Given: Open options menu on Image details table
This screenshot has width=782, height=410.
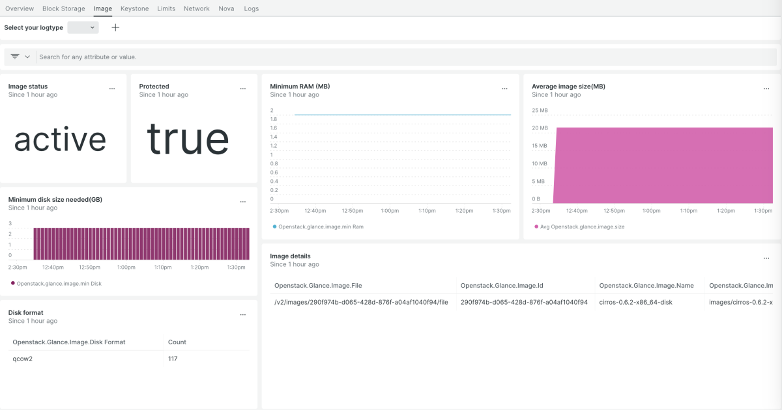Looking at the screenshot, I should pyautogui.click(x=766, y=258).
